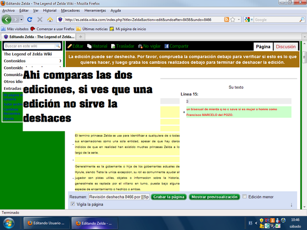Click the site identity shield icon in address bar
Viewport: 307px width, 230px height.
click(60, 20)
